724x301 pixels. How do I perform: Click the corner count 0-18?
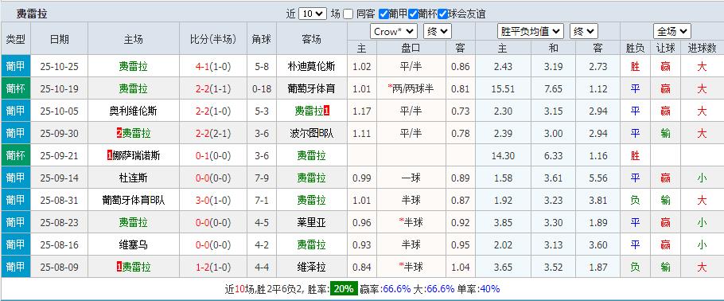[x=261, y=88]
